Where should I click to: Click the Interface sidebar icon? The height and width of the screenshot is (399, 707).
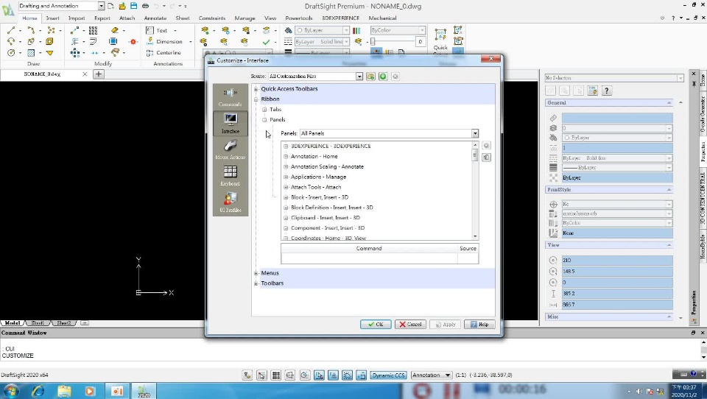(x=230, y=122)
